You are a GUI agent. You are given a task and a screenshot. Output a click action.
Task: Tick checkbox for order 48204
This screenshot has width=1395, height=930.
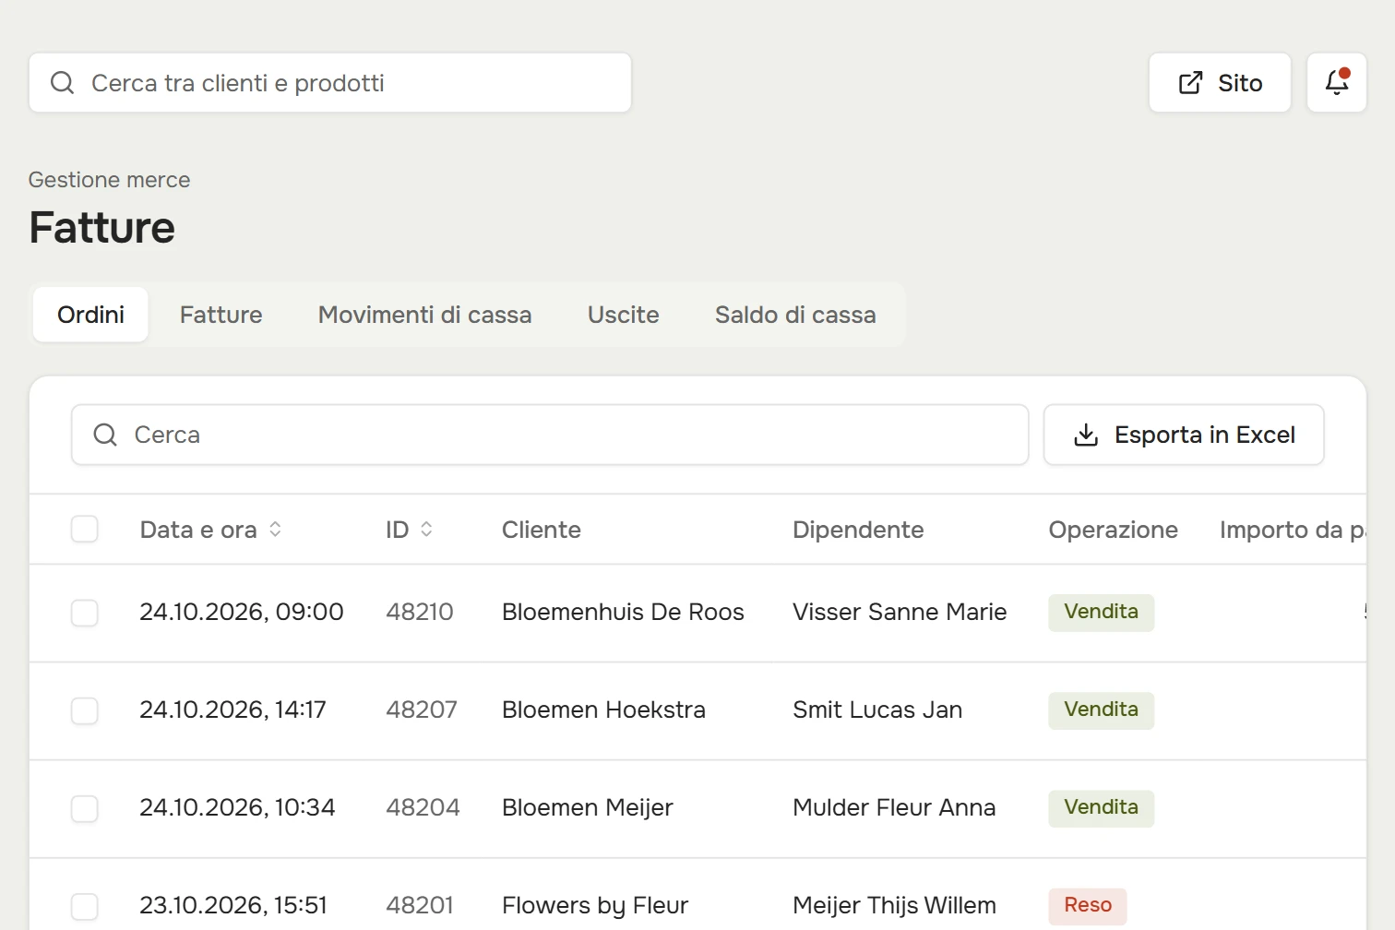tap(85, 808)
